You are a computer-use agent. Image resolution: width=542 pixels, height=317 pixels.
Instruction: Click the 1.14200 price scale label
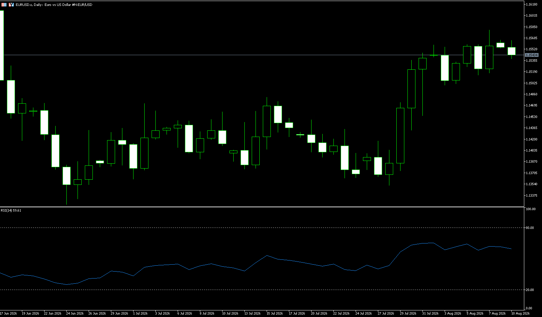(x=532, y=139)
